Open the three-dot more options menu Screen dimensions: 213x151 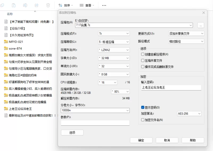click(x=104, y=5)
